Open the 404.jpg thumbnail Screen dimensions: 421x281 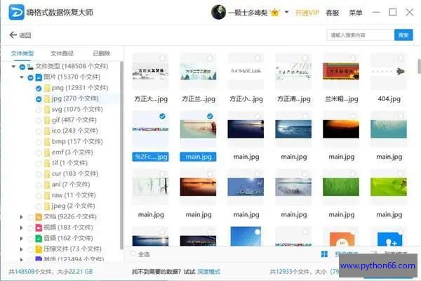coord(389,71)
